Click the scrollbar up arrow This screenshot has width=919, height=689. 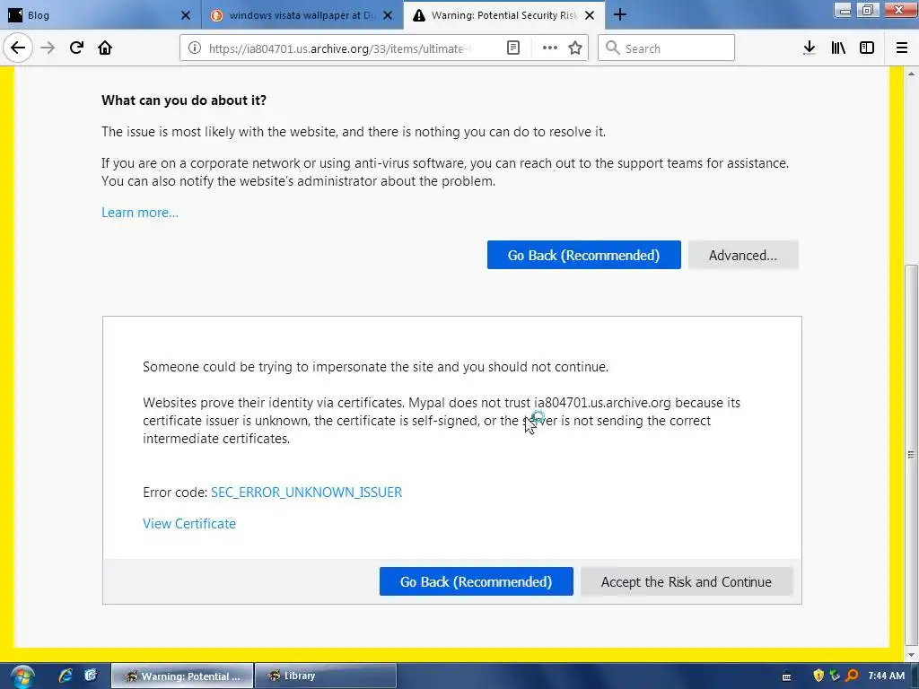(911, 74)
